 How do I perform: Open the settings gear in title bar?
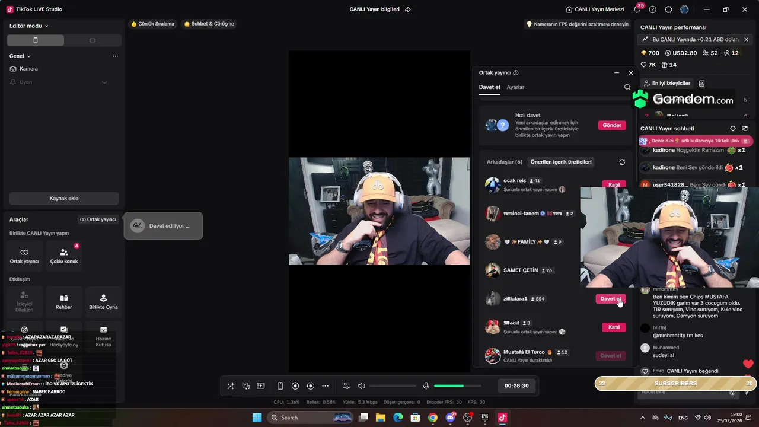pyautogui.click(x=669, y=9)
